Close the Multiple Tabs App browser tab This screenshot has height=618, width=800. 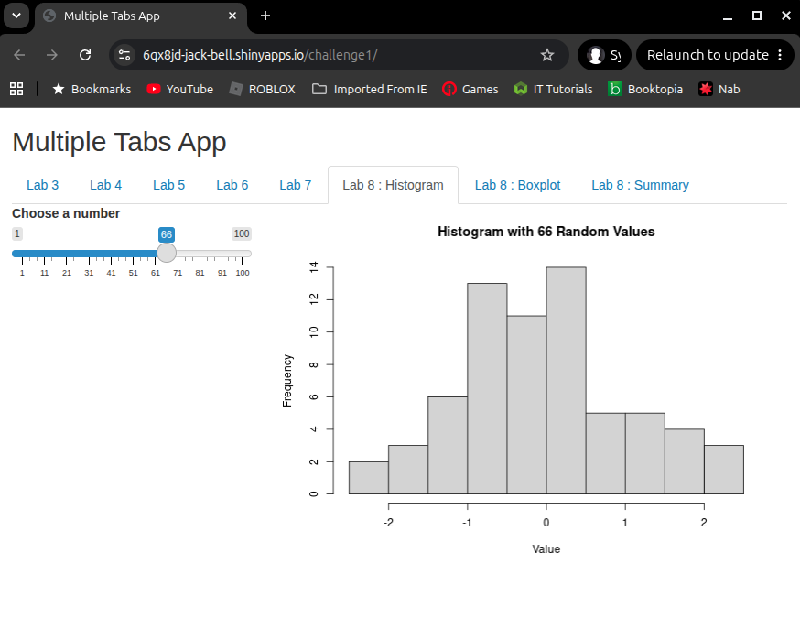click(232, 16)
